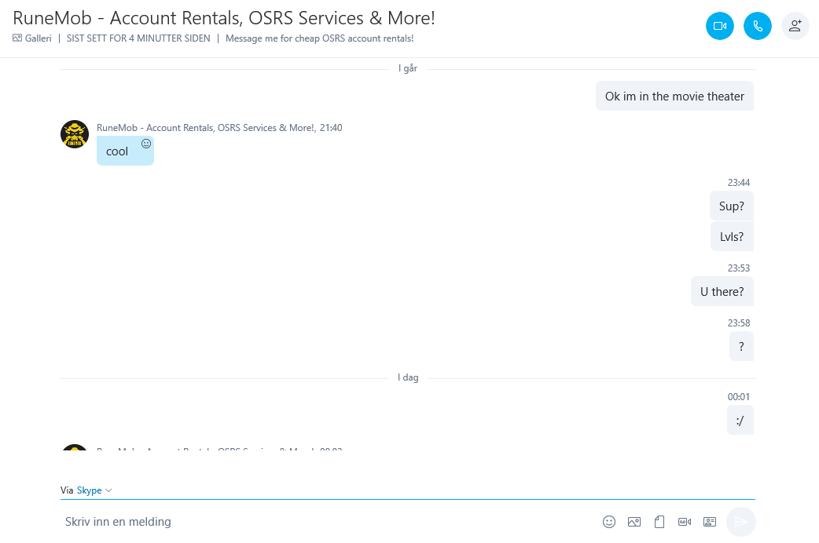
Task: Click the send message arrow button
Action: click(740, 522)
